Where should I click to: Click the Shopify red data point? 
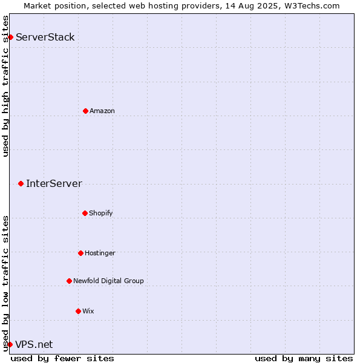[x=85, y=213]
